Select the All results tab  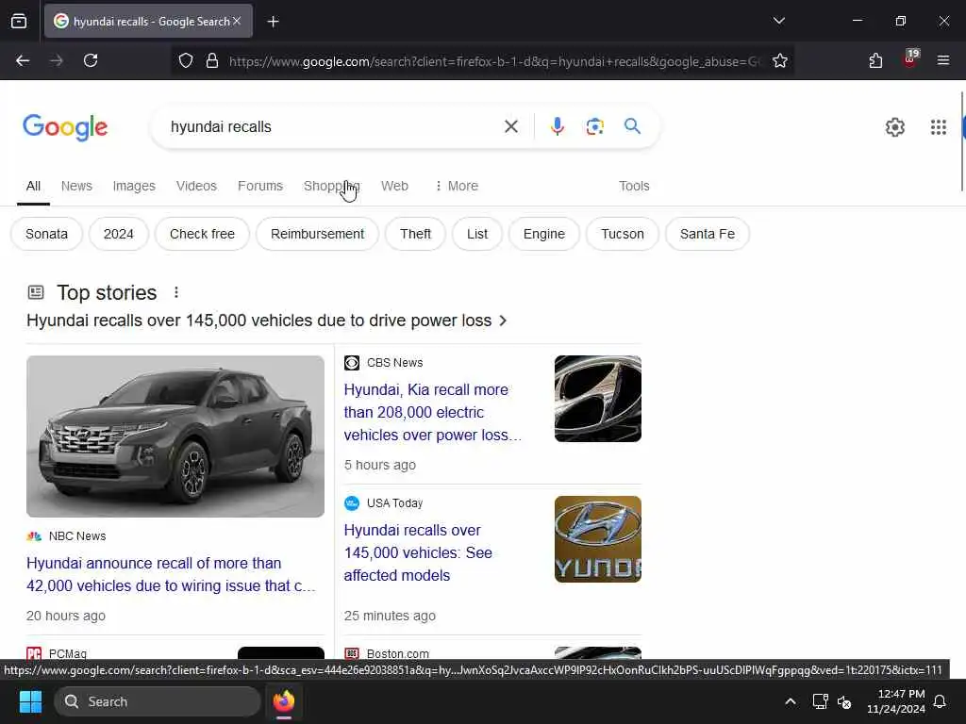33,186
